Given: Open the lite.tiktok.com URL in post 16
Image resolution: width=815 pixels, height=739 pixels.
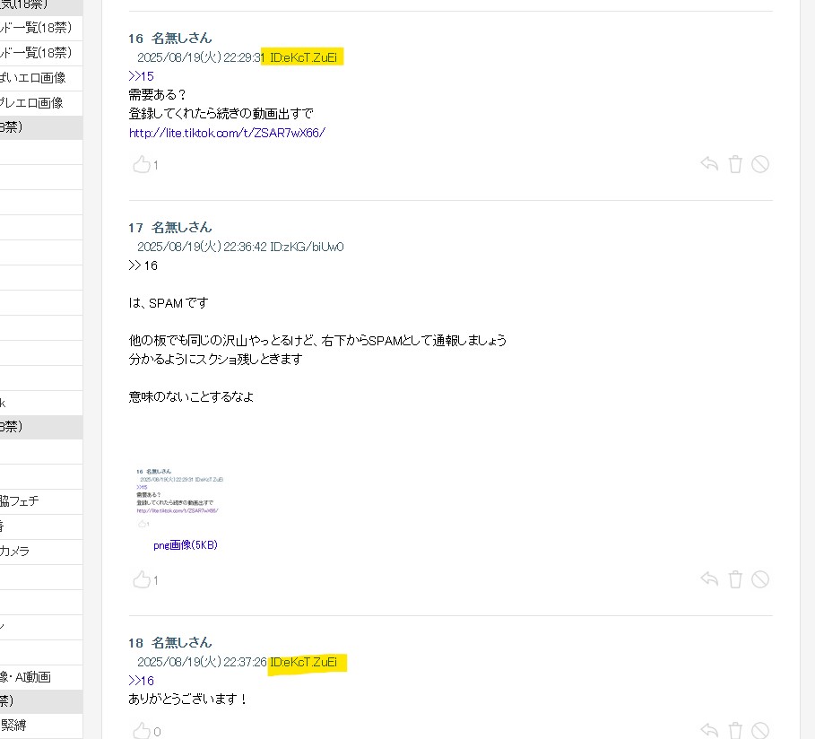Looking at the screenshot, I should (x=227, y=133).
